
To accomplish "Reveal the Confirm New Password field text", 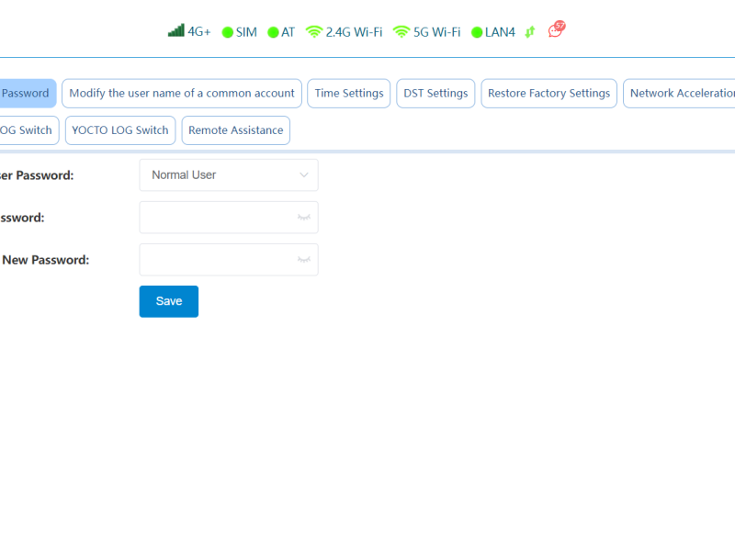I will 303,260.
